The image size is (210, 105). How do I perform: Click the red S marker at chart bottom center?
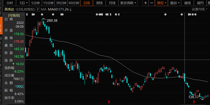[x=109, y=102]
